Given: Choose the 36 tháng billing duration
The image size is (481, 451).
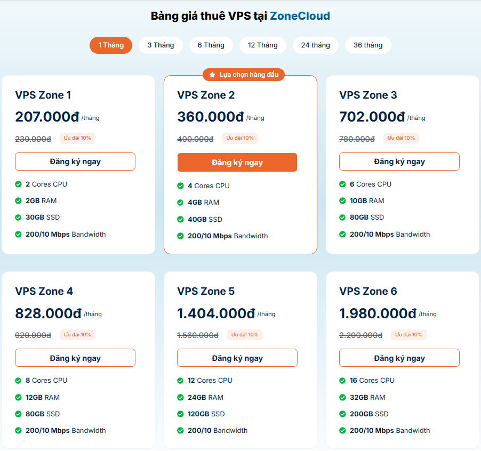Looking at the screenshot, I should 367,45.
